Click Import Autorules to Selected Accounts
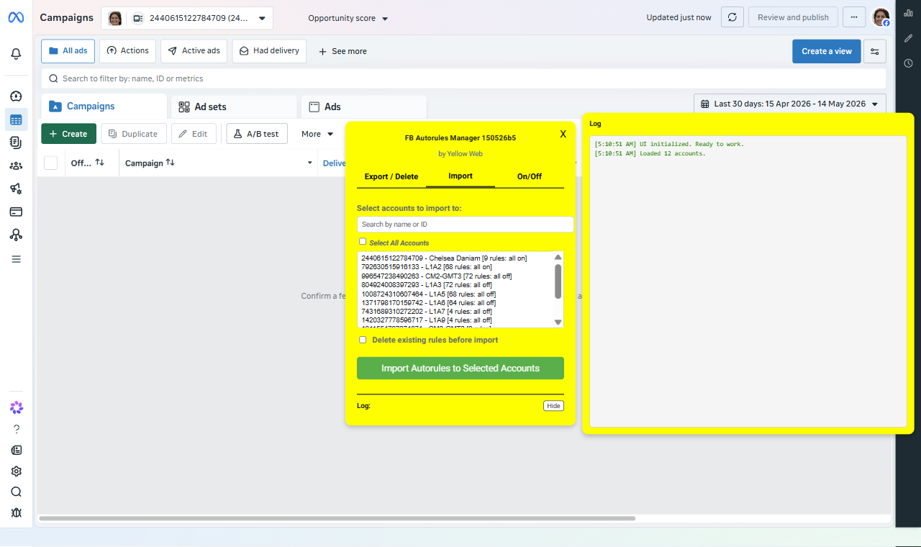The width and height of the screenshot is (921, 547). click(x=460, y=368)
